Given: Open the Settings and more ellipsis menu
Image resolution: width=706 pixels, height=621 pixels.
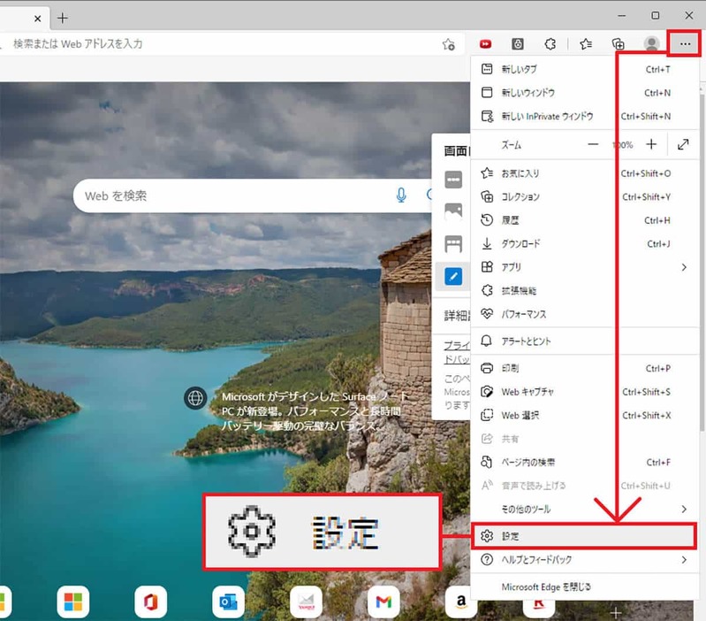Looking at the screenshot, I should [685, 43].
